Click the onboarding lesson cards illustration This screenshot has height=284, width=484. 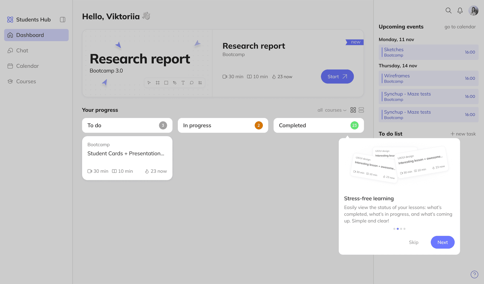[x=399, y=165]
